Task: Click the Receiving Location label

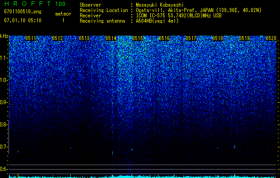Action: tap(104, 10)
